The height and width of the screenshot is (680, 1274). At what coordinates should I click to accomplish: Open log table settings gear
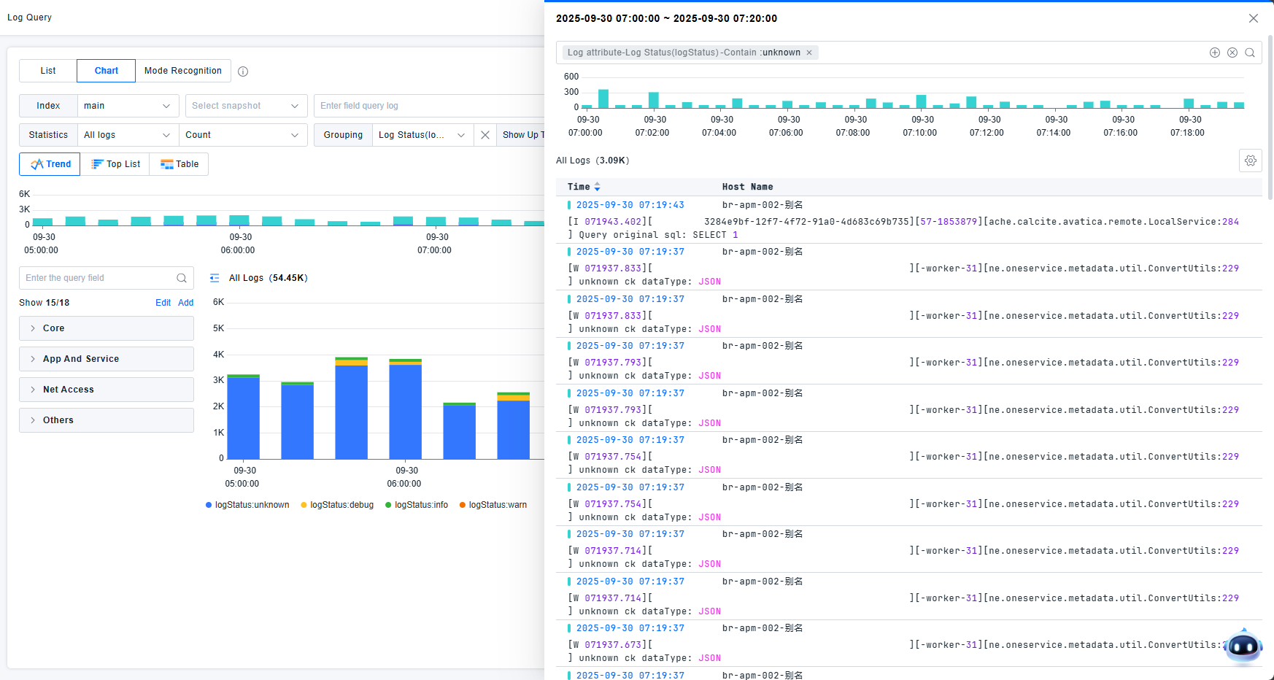(1251, 161)
